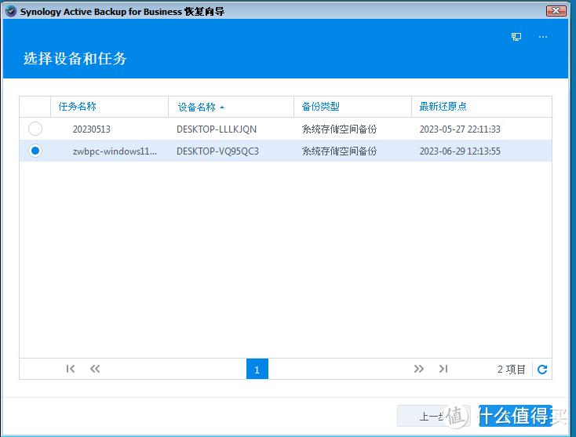Click page number 1 button
Screen dimensions: 576x437
coord(257,369)
